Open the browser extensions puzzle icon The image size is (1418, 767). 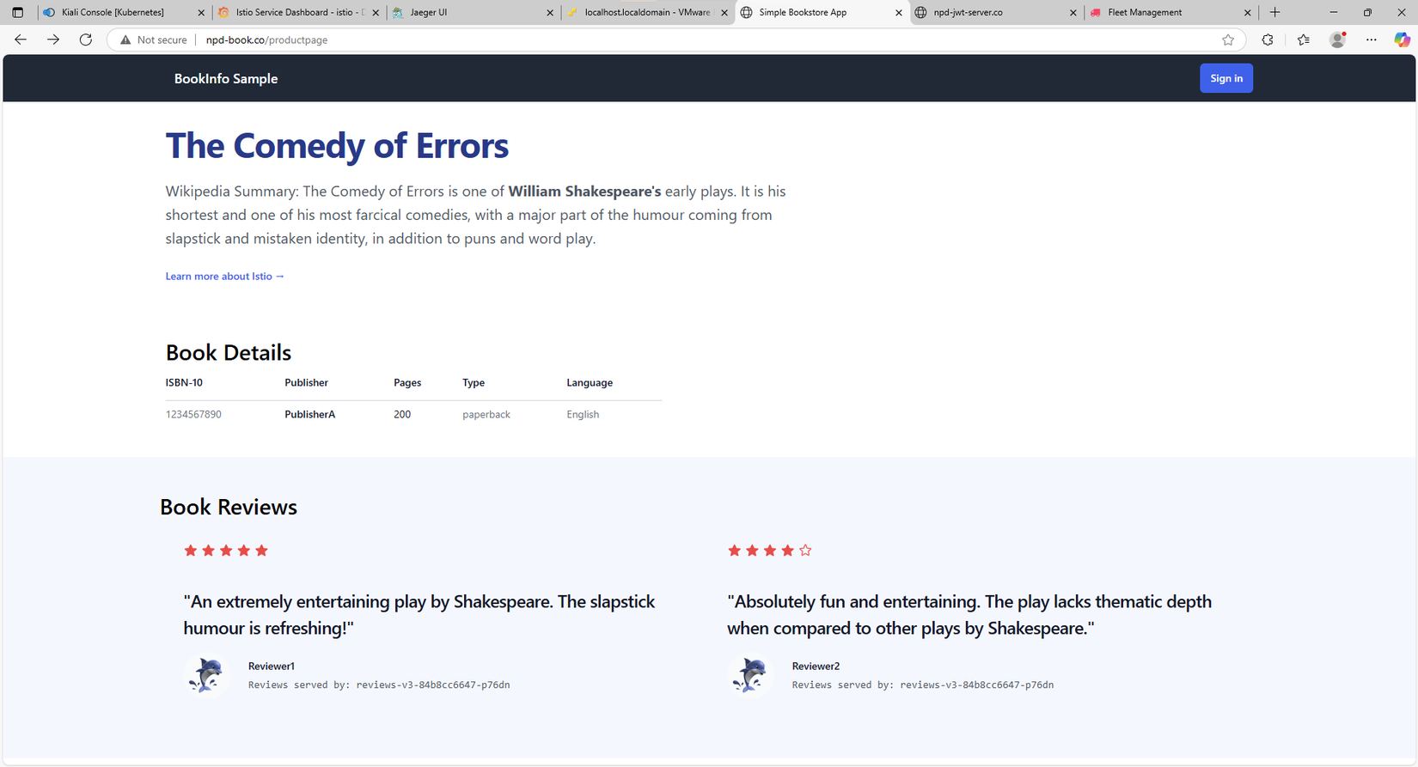pos(1268,40)
